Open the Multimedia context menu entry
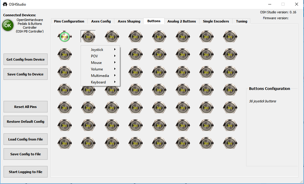 pos(100,76)
